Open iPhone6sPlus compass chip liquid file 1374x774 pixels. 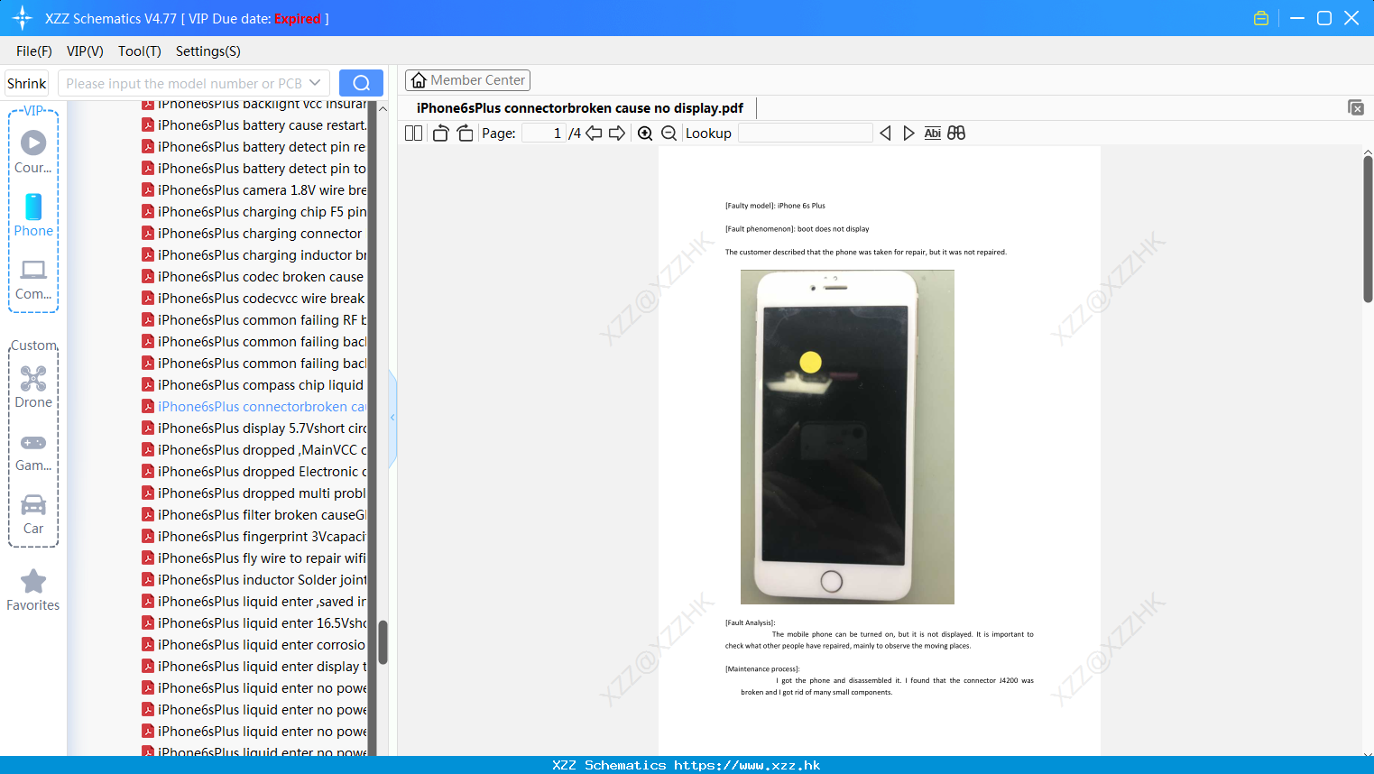click(x=254, y=385)
